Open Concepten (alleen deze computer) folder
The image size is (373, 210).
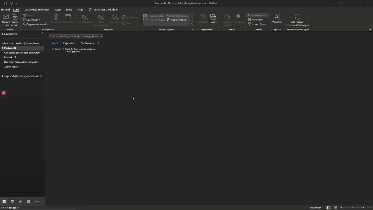(x=22, y=53)
